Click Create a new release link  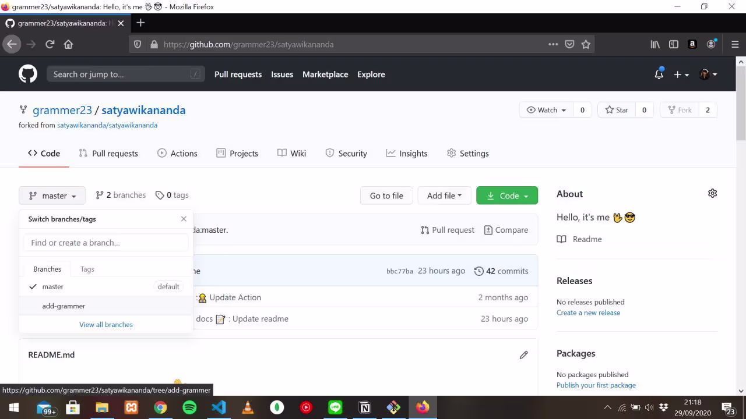[x=588, y=313]
